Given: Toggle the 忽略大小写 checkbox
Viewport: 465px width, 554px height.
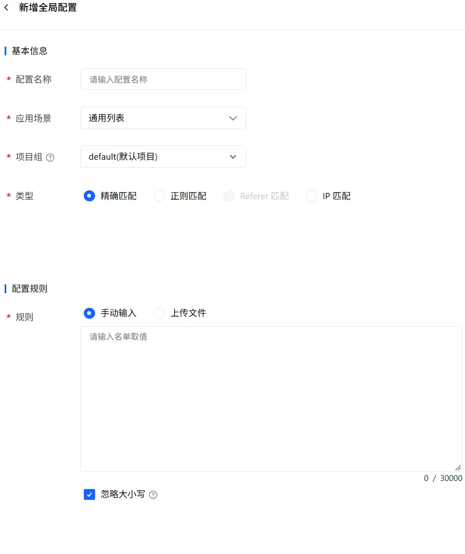Looking at the screenshot, I should [x=89, y=494].
